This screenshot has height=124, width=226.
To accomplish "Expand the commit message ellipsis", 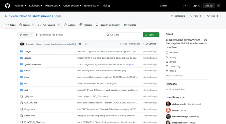I will pyautogui.click(x=80, y=44).
